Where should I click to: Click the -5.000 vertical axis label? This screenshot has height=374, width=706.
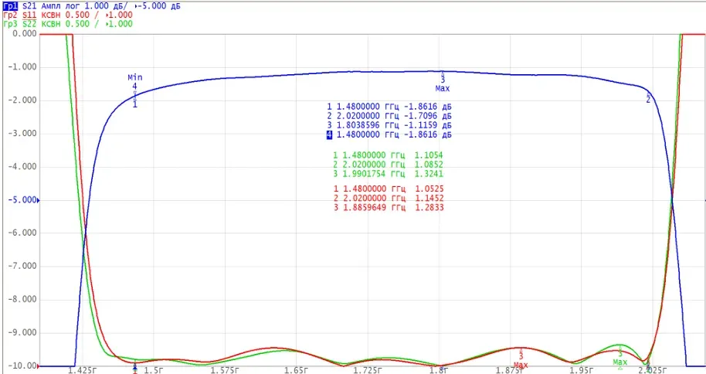[22, 200]
